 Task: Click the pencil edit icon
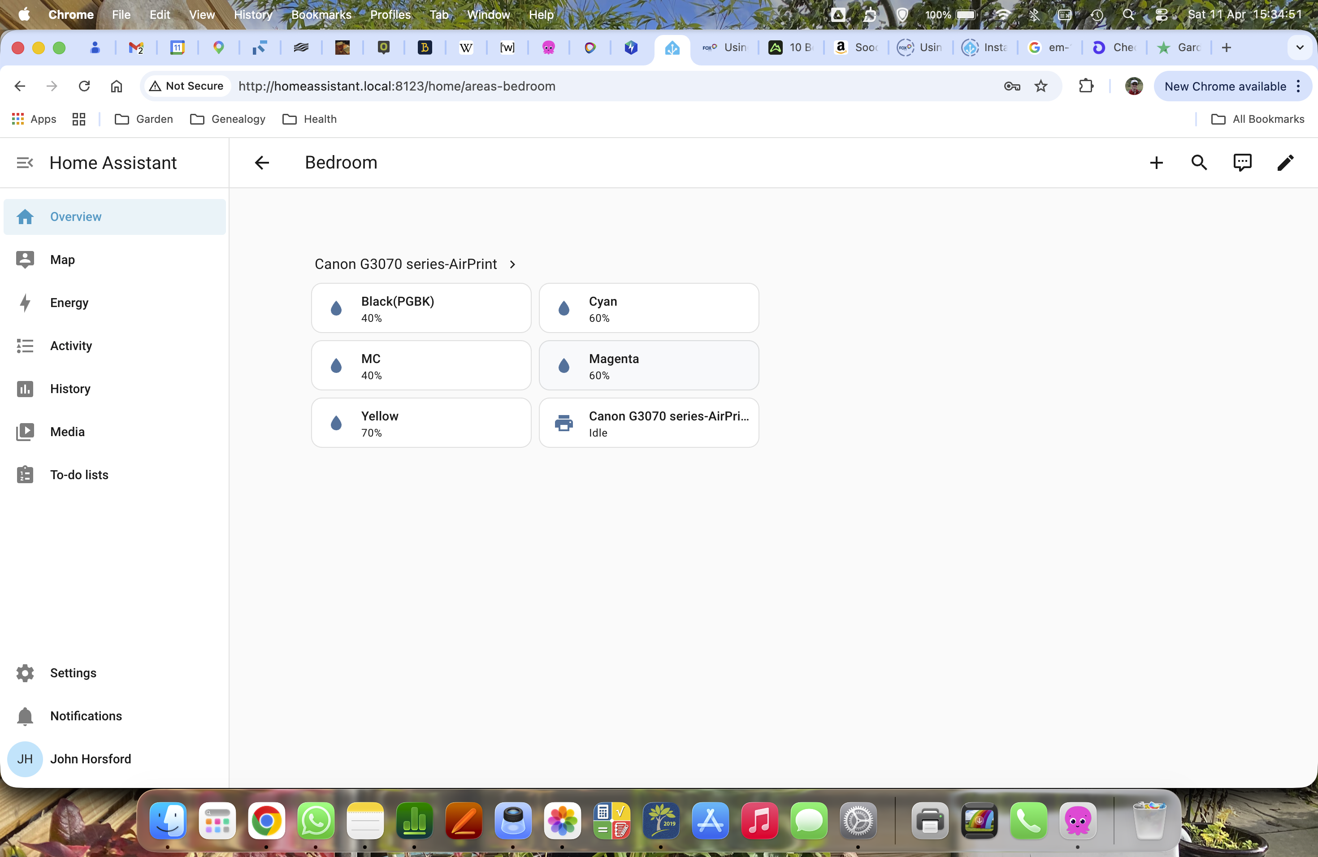click(1285, 163)
